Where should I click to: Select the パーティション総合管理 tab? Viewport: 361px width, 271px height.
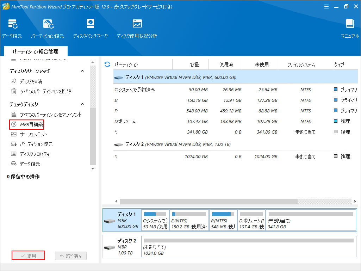[x=36, y=51]
